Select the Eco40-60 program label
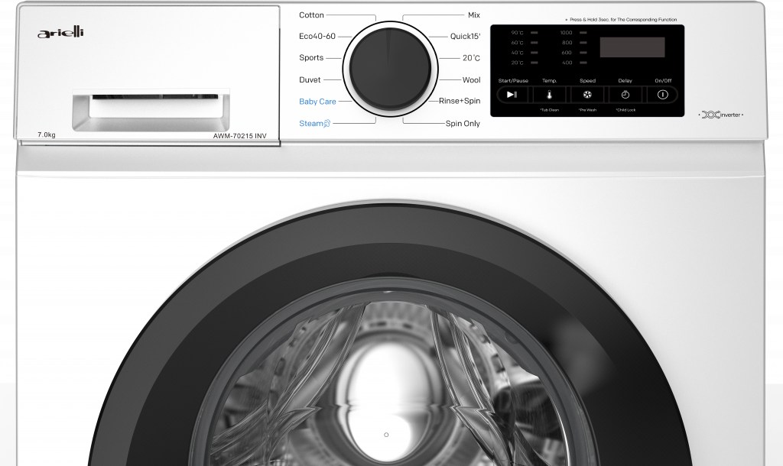Image resolution: width=783 pixels, height=466 pixels. click(x=317, y=37)
